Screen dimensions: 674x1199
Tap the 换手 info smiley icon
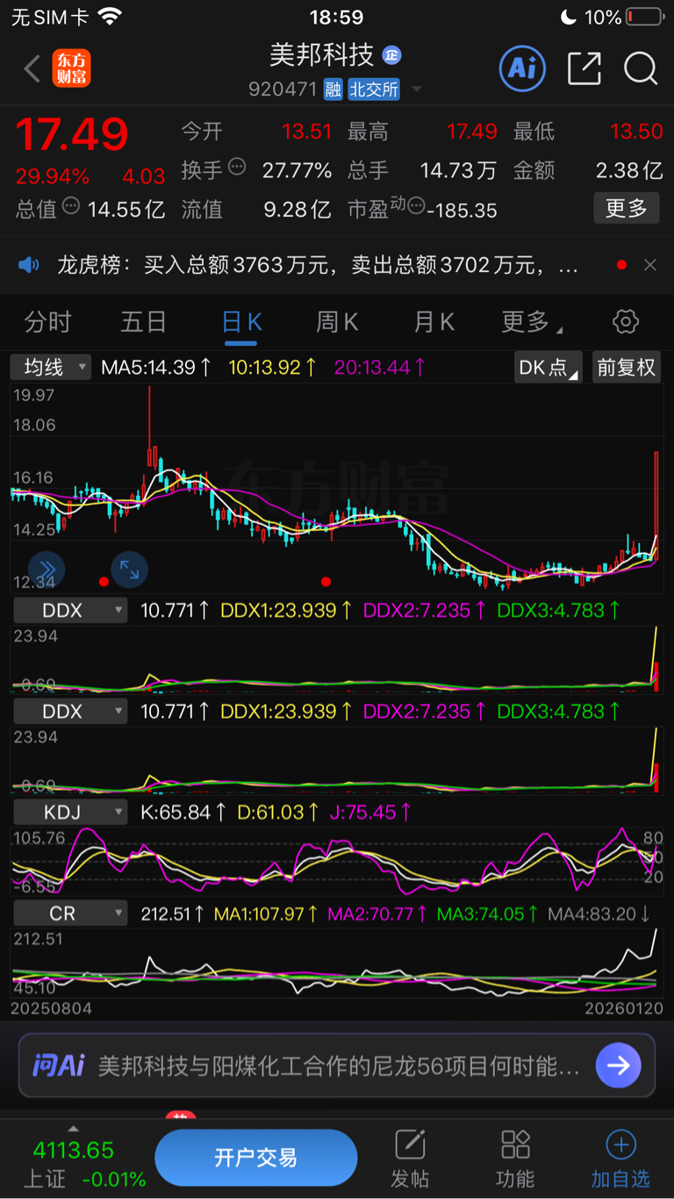coord(238,166)
